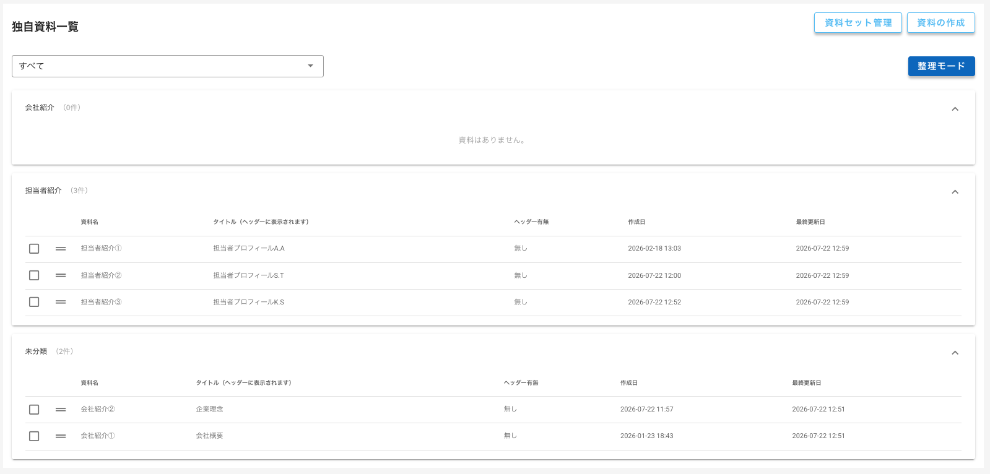Viewport: 990px width, 474px height.
Task: Open 資料セット管理 button
Action: [x=858, y=23]
